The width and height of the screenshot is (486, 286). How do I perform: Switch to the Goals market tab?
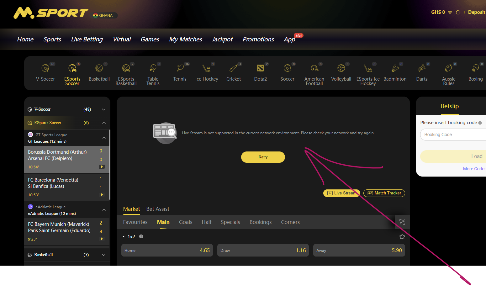point(186,222)
